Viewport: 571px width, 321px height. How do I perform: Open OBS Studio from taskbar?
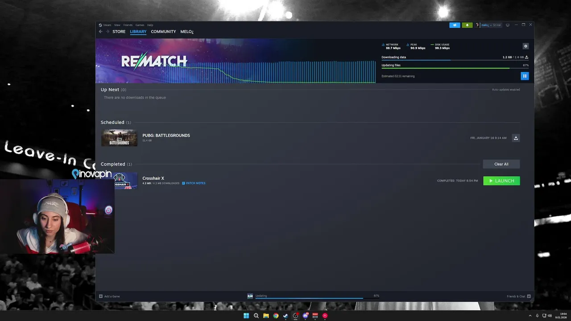click(295, 316)
